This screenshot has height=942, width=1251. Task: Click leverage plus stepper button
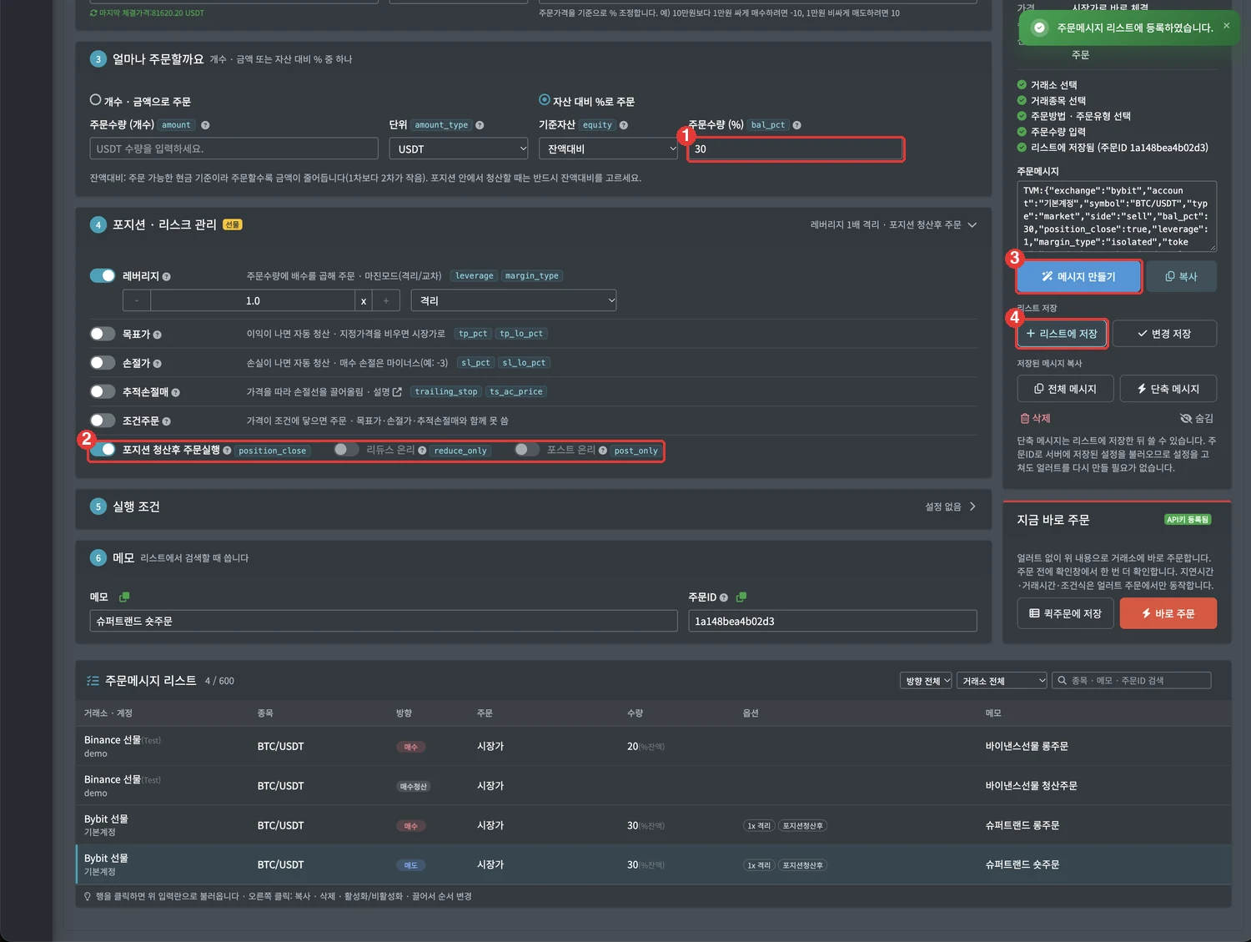click(x=386, y=300)
